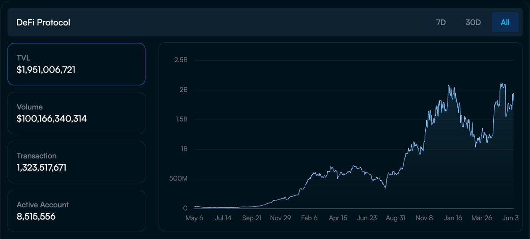
Task: Click the 2.5B y-axis label
Action: tap(181, 60)
